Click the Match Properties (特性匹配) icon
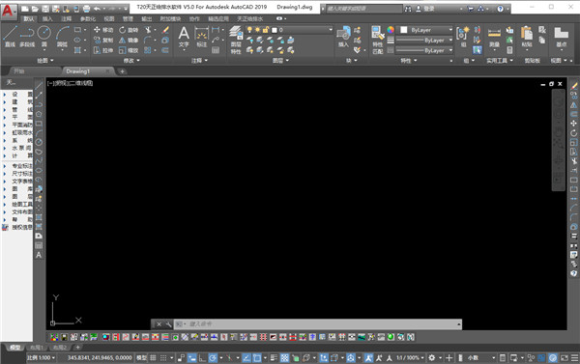This screenshot has height=364, width=580. 377,40
